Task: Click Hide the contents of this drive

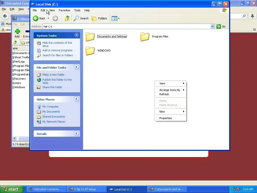Action: [x=57, y=44]
